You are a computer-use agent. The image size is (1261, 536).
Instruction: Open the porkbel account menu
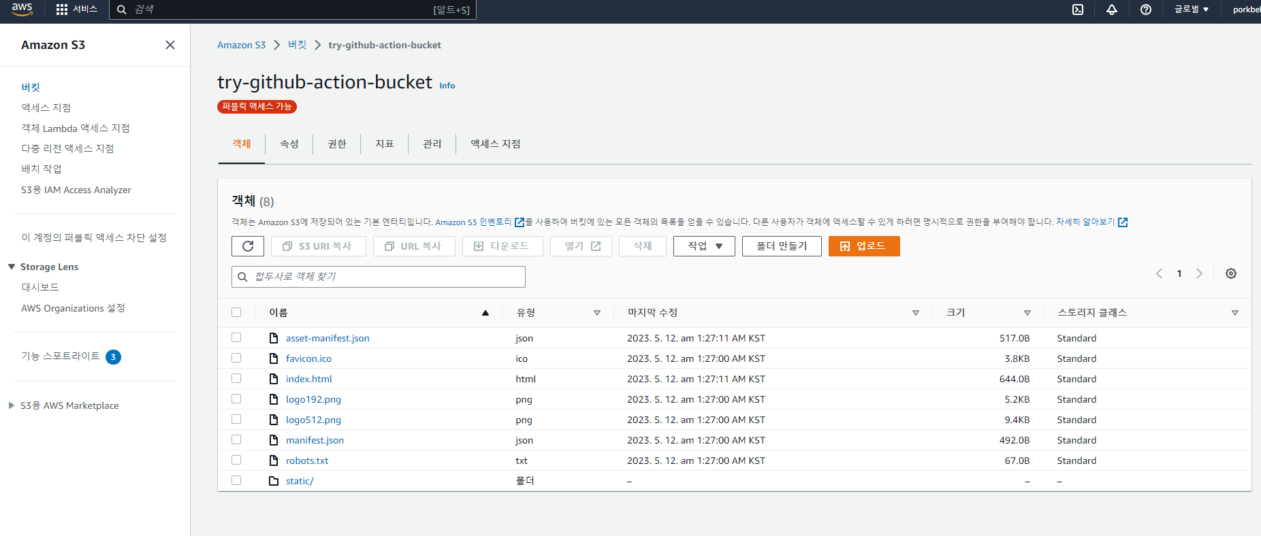point(1246,10)
